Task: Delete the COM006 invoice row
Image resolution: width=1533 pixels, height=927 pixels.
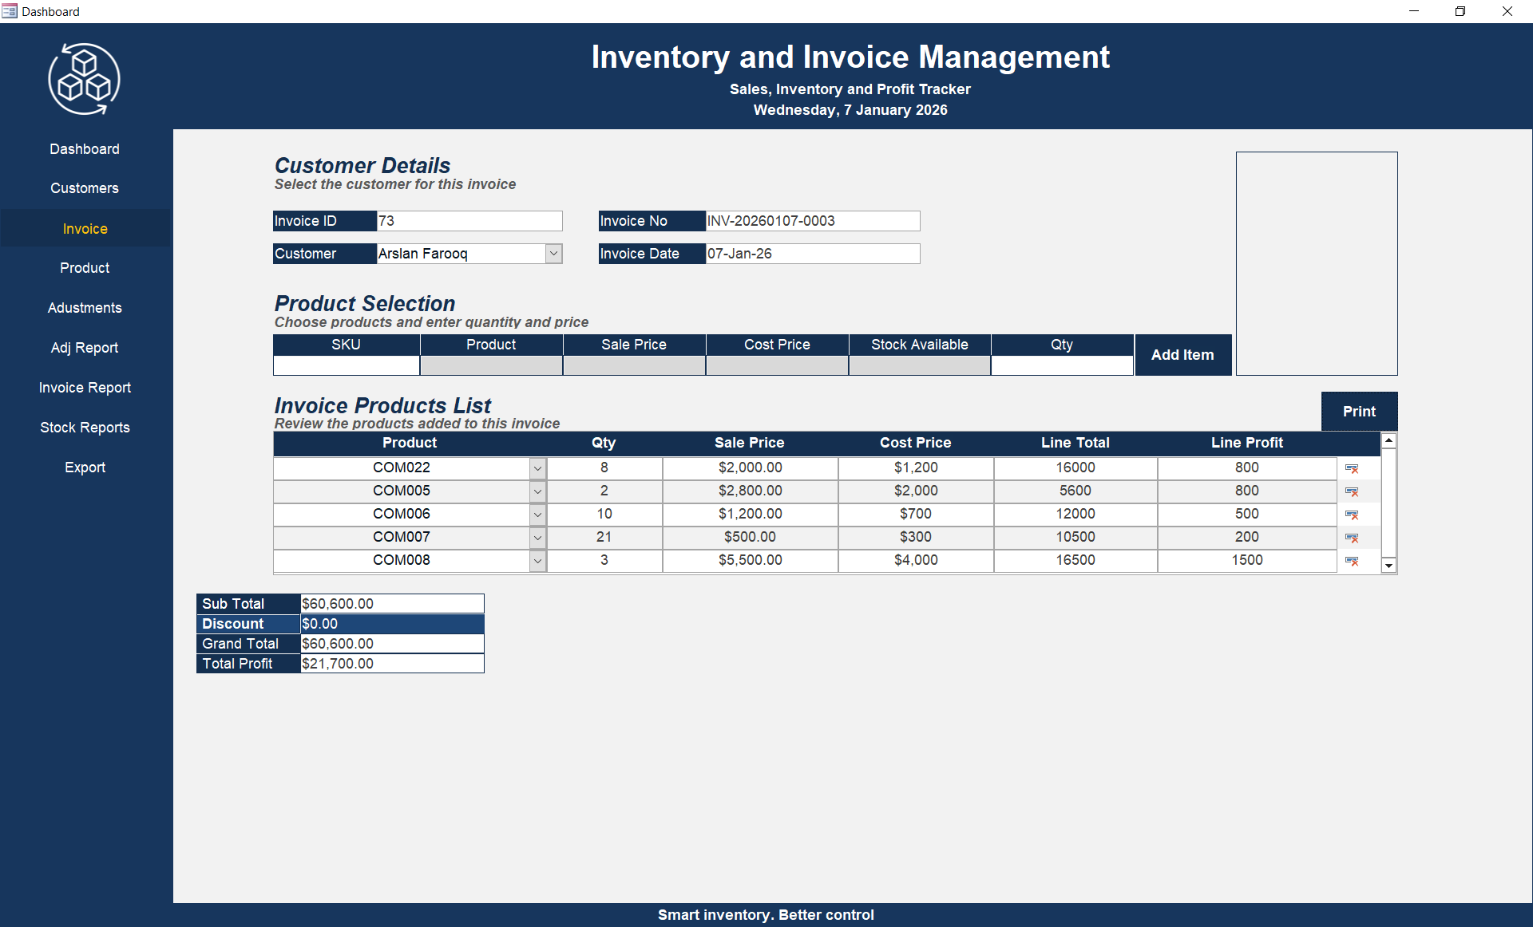Action: pos(1352,515)
